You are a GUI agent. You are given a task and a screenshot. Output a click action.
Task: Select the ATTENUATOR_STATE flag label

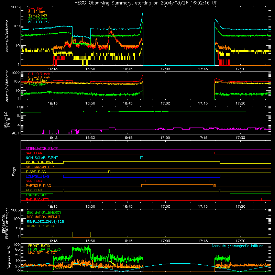pos(42,148)
